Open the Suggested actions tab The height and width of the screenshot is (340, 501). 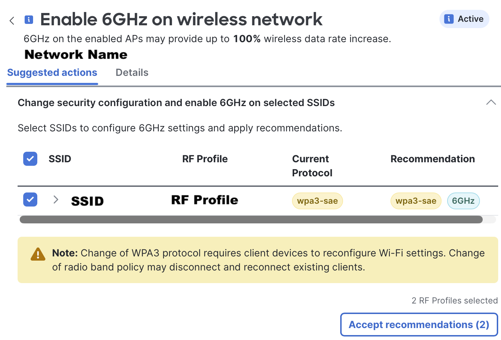click(x=52, y=72)
